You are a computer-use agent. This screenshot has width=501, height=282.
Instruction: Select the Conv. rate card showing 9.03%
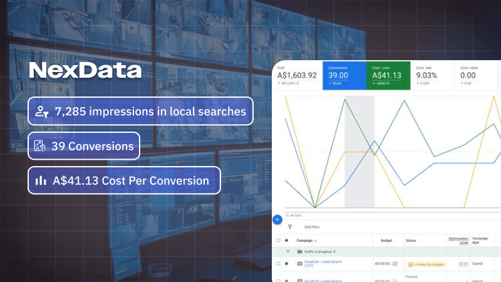coord(432,75)
